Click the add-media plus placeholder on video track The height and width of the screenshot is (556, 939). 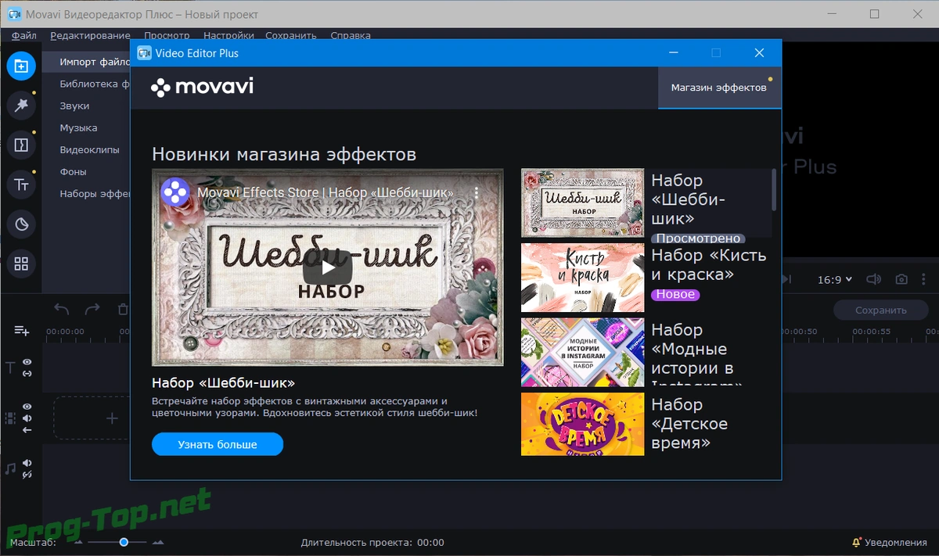pyautogui.click(x=111, y=418)
